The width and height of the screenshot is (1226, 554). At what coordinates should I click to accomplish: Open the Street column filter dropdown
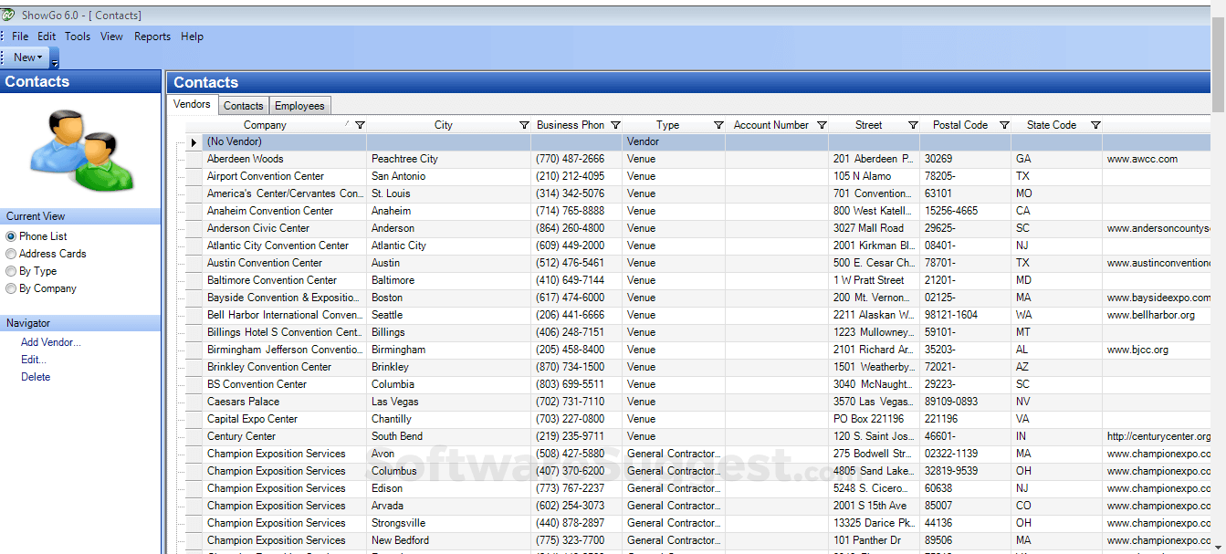pyautogui.click(x=914, y=125)
